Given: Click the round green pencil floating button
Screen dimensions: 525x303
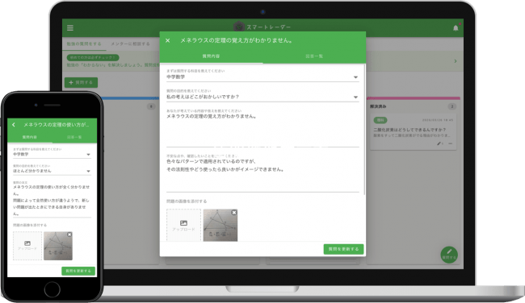Looking at the screenshot, I should point(449,255).
